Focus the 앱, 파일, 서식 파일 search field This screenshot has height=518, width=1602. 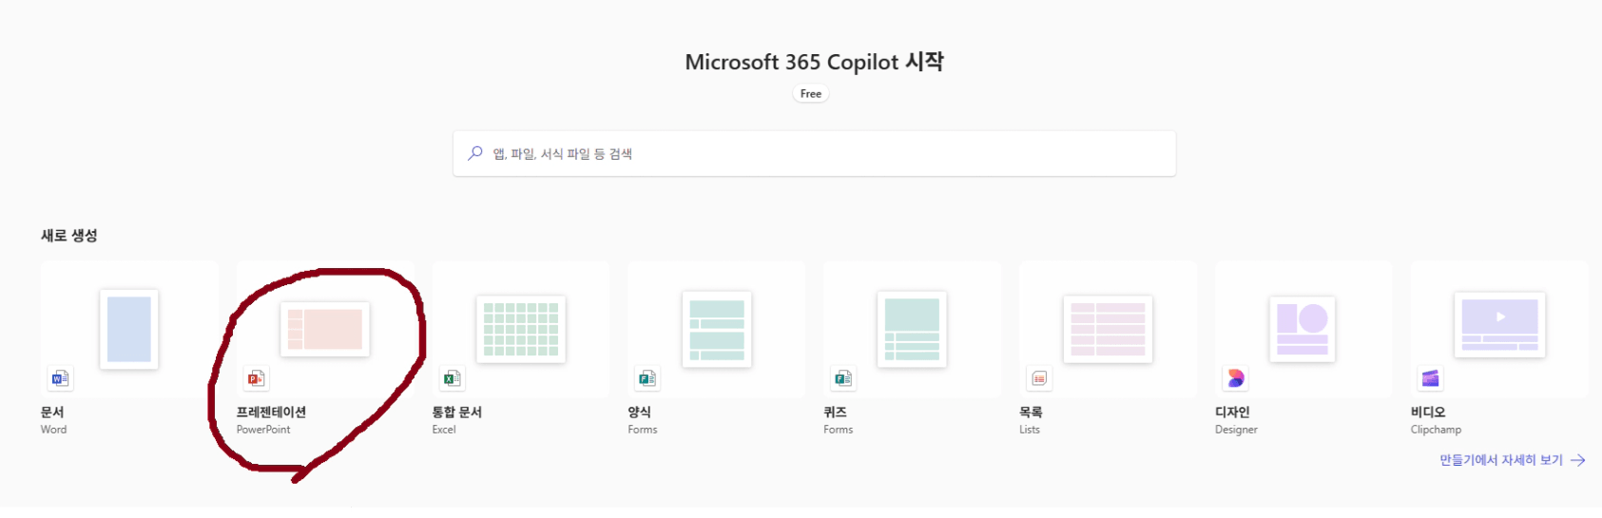pos(815,153)
